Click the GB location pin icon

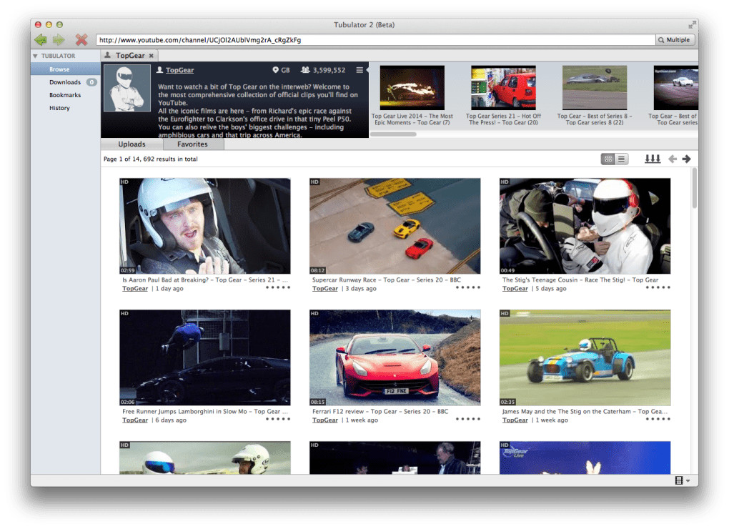click(275, 70)
